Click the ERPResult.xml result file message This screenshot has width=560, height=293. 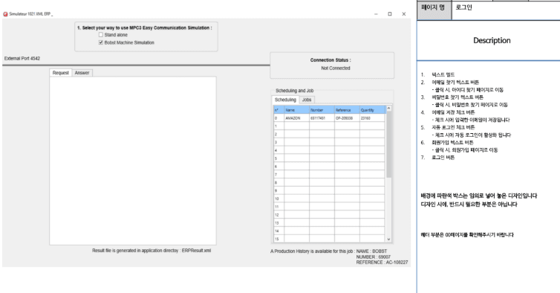(152, 251)
